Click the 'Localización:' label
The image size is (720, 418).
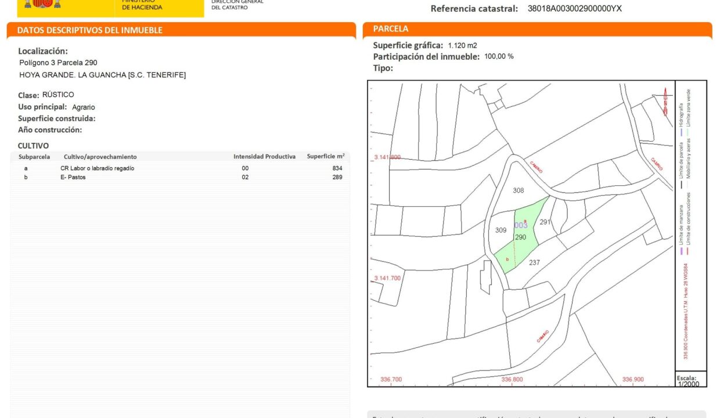coord(43,51)
